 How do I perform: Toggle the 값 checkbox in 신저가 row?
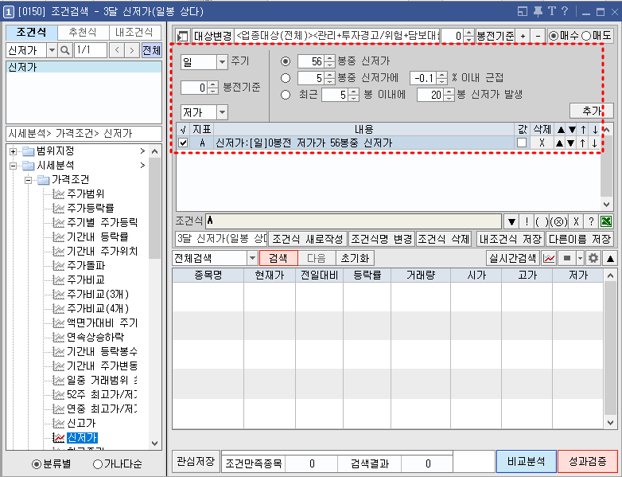click(522, 143)
